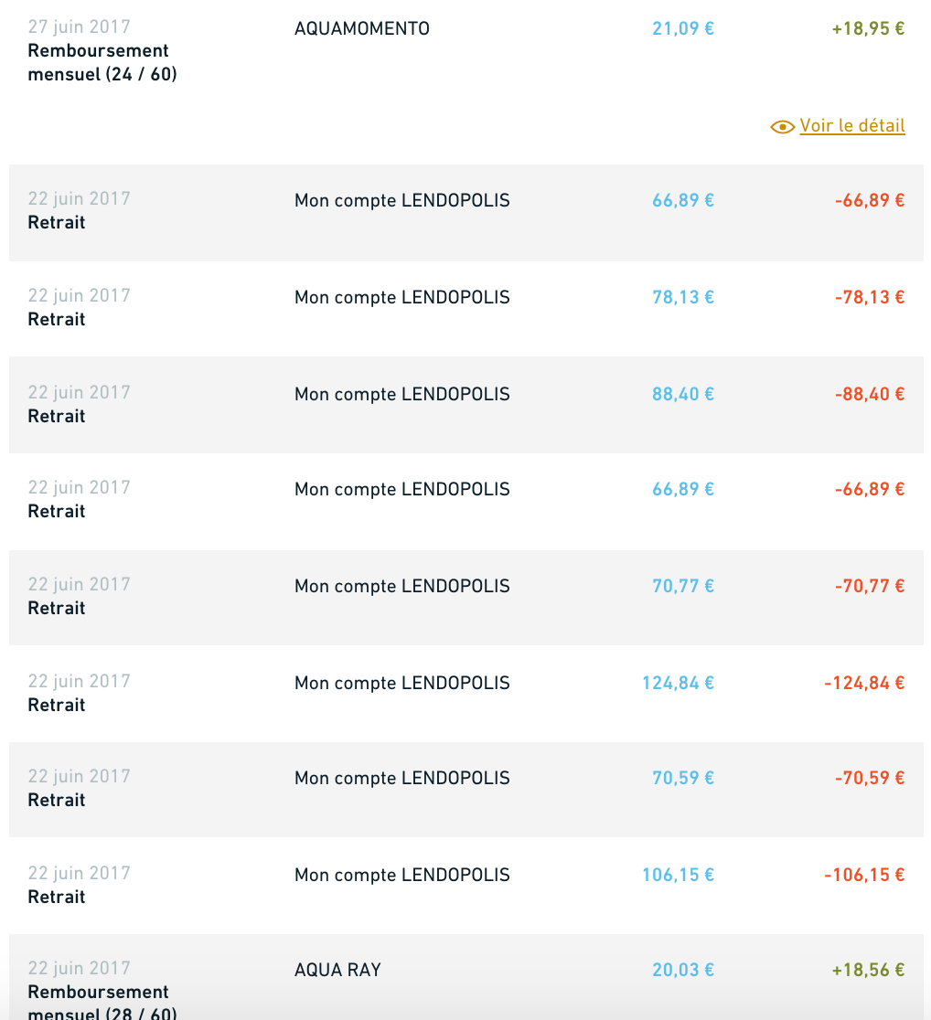Select the -70,59 € red amount
Image resolution: width=931 pixels, height=1020 pixels.
(870, 778)
